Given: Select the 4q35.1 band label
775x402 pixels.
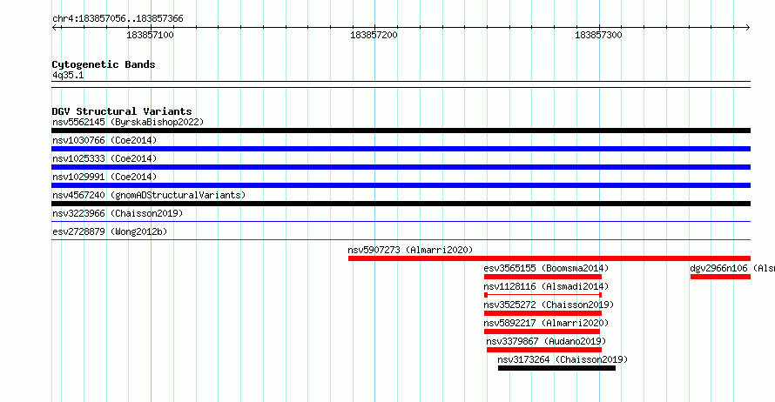Looking at the screenshot, I should (68, 75).
